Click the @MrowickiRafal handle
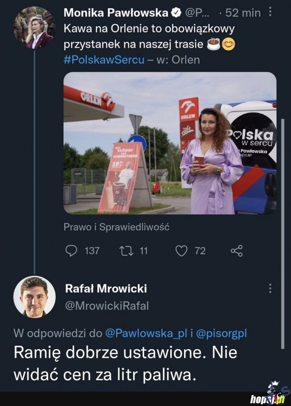291x406 pixels. (107, 305)
